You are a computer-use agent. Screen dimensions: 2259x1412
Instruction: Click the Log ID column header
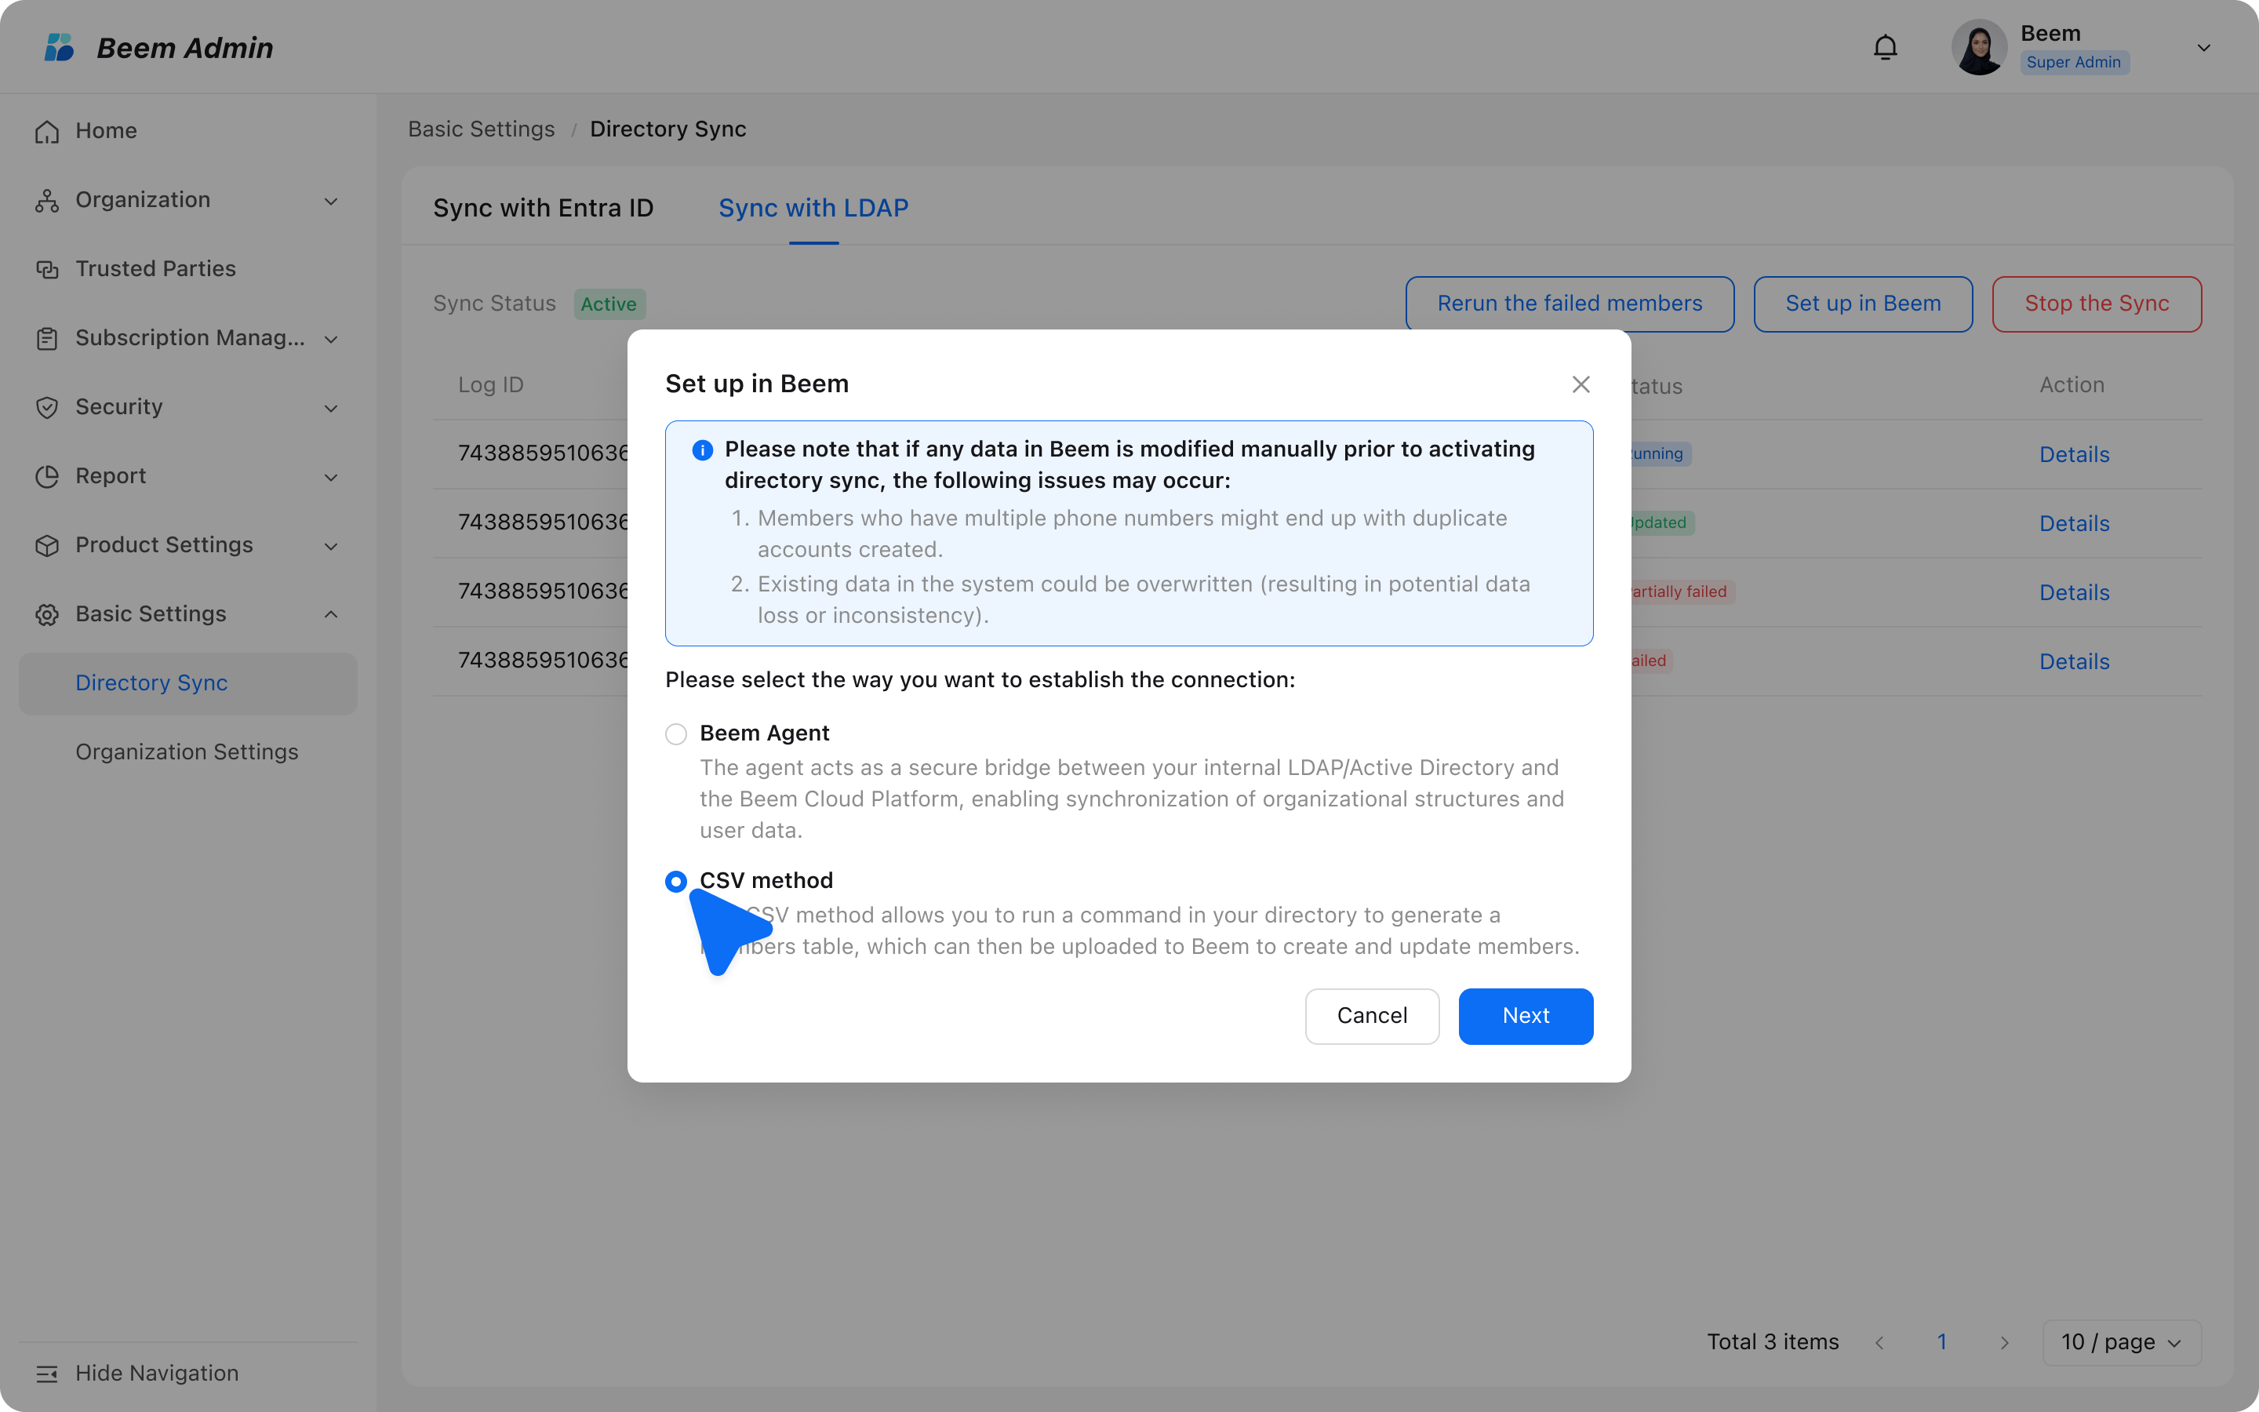(x=491, y=384)
